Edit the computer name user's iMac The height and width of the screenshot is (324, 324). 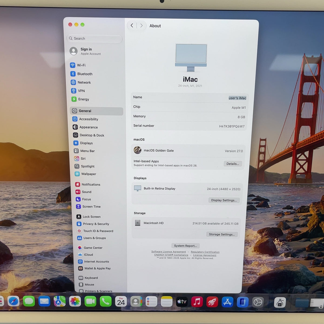pos(237,98)
